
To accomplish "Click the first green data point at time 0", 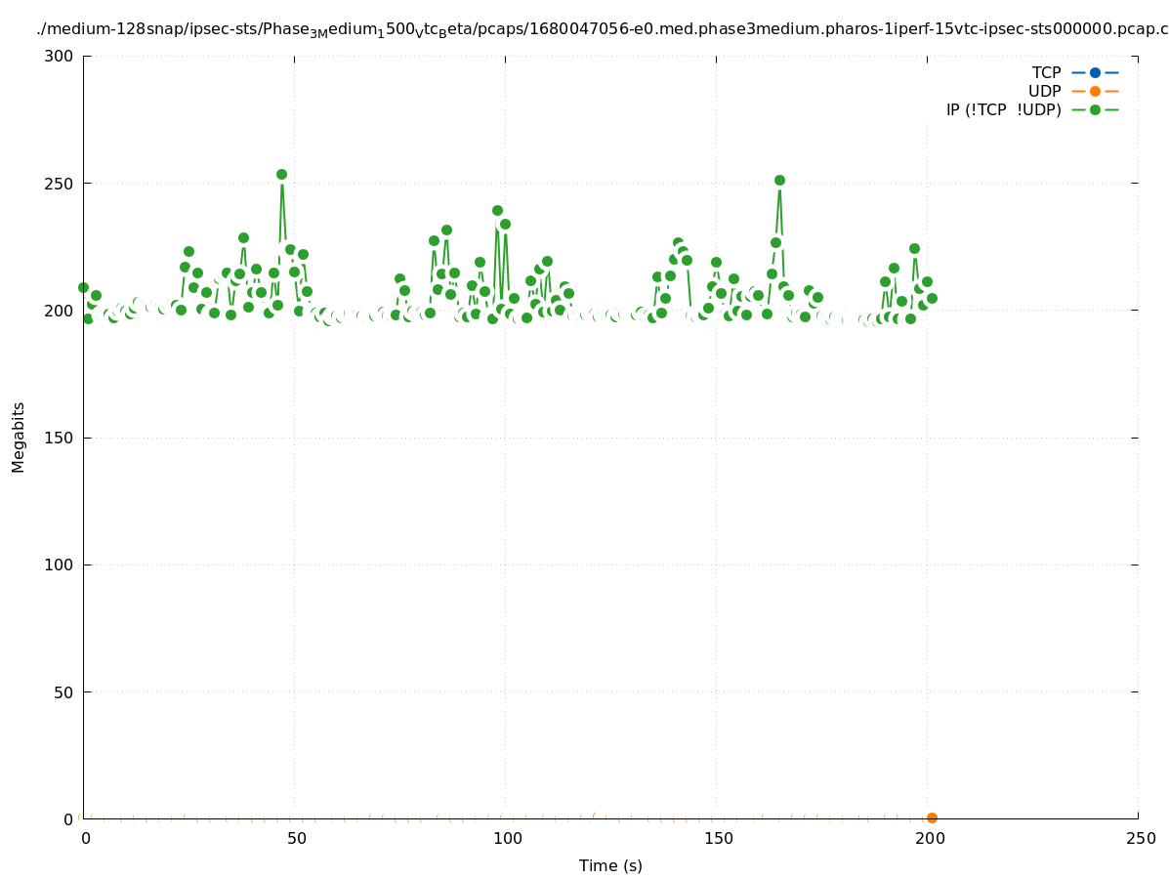I will tap(83, 287).
